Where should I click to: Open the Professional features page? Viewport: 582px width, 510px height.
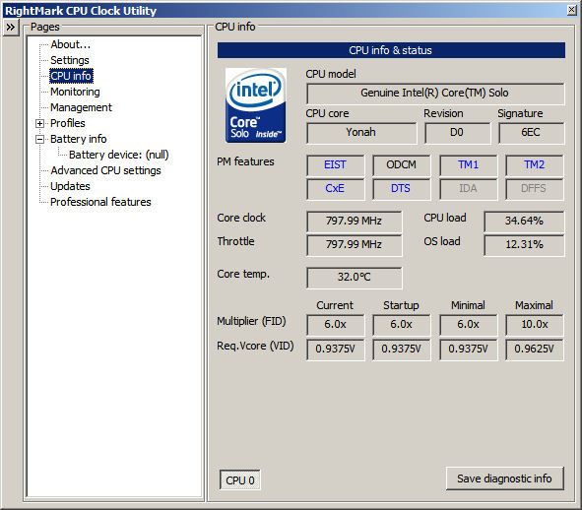100,202
